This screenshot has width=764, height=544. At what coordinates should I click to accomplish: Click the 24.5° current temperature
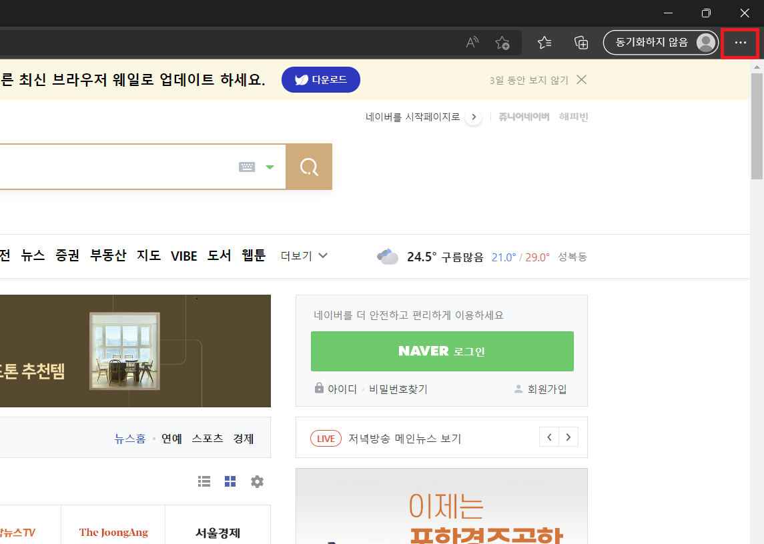(422, 257)
